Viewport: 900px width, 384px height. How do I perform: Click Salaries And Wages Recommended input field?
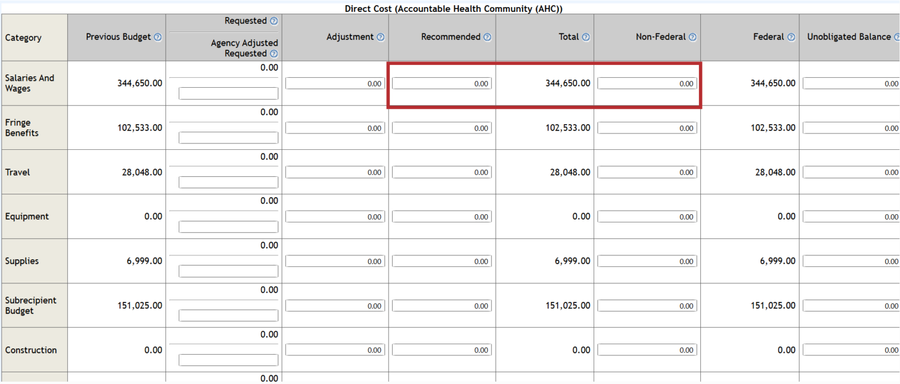click(x=442, y=84)
